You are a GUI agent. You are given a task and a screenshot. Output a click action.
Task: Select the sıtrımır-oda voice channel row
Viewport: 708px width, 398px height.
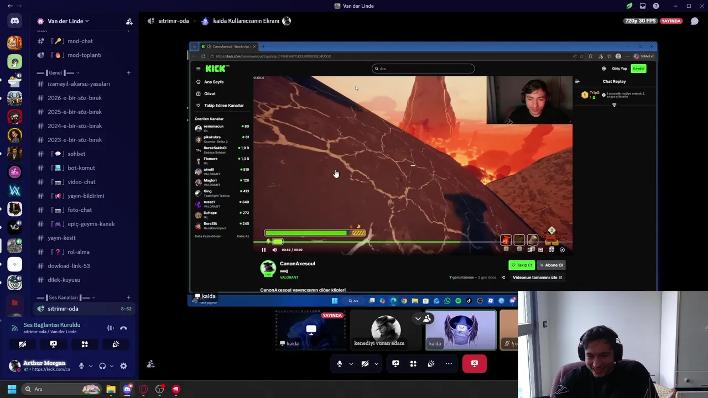pyautogui.click(x=84, y=309)
